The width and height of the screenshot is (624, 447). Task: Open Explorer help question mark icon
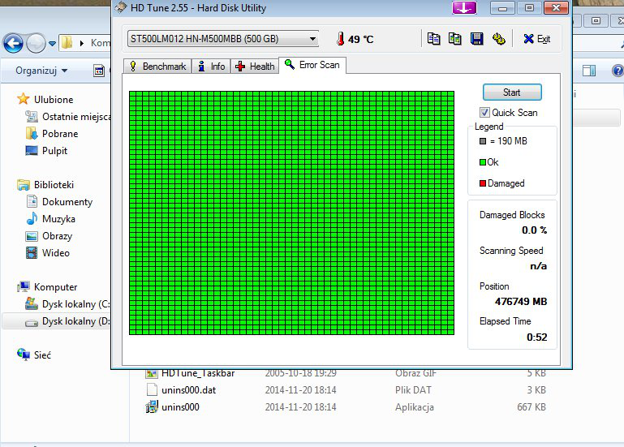point(618,71)
